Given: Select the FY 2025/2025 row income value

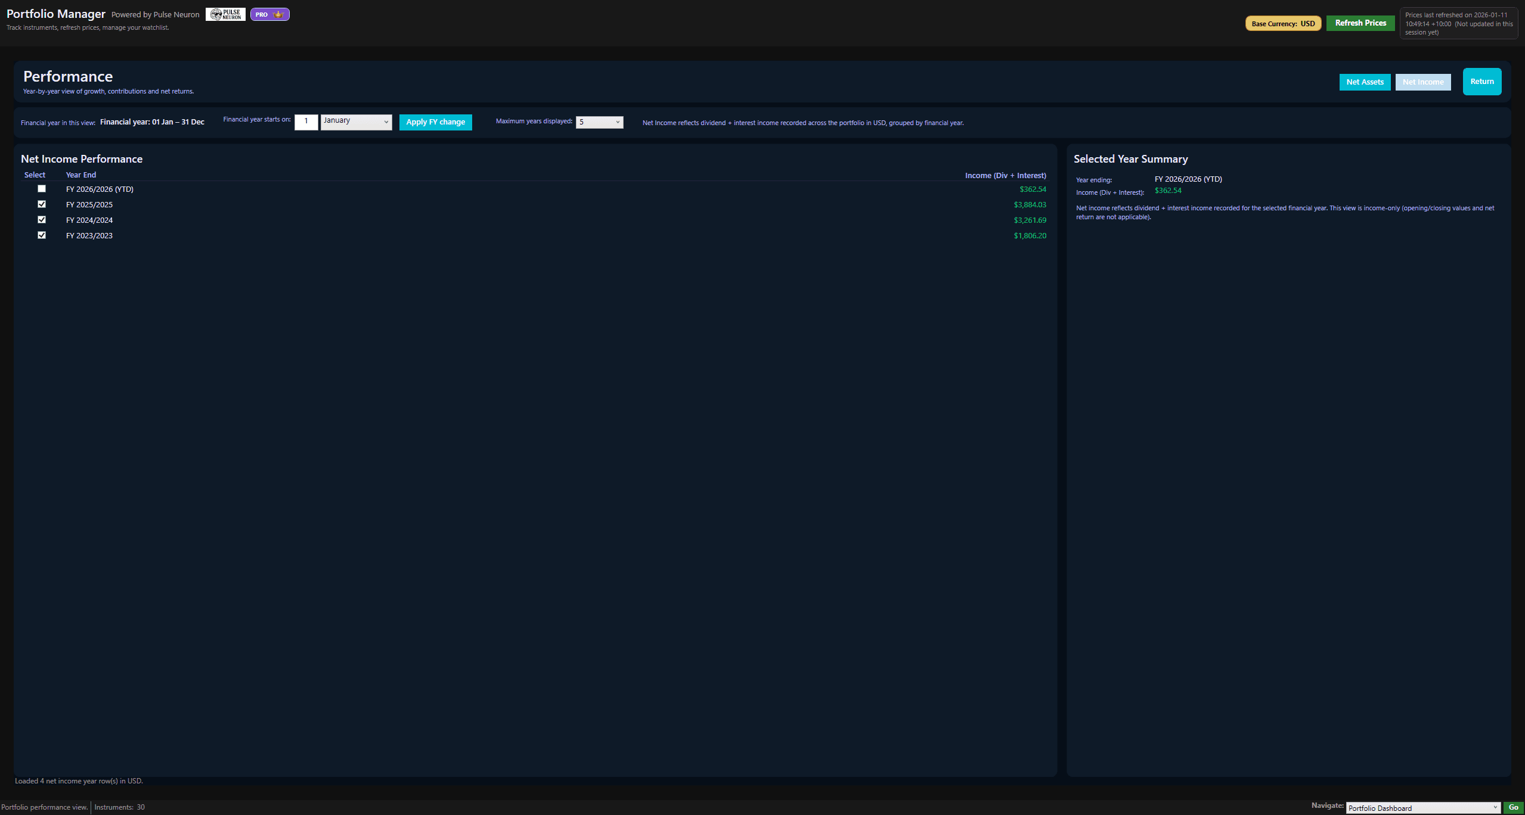Looking at the screenshot, I should (x=1030, y=205).
